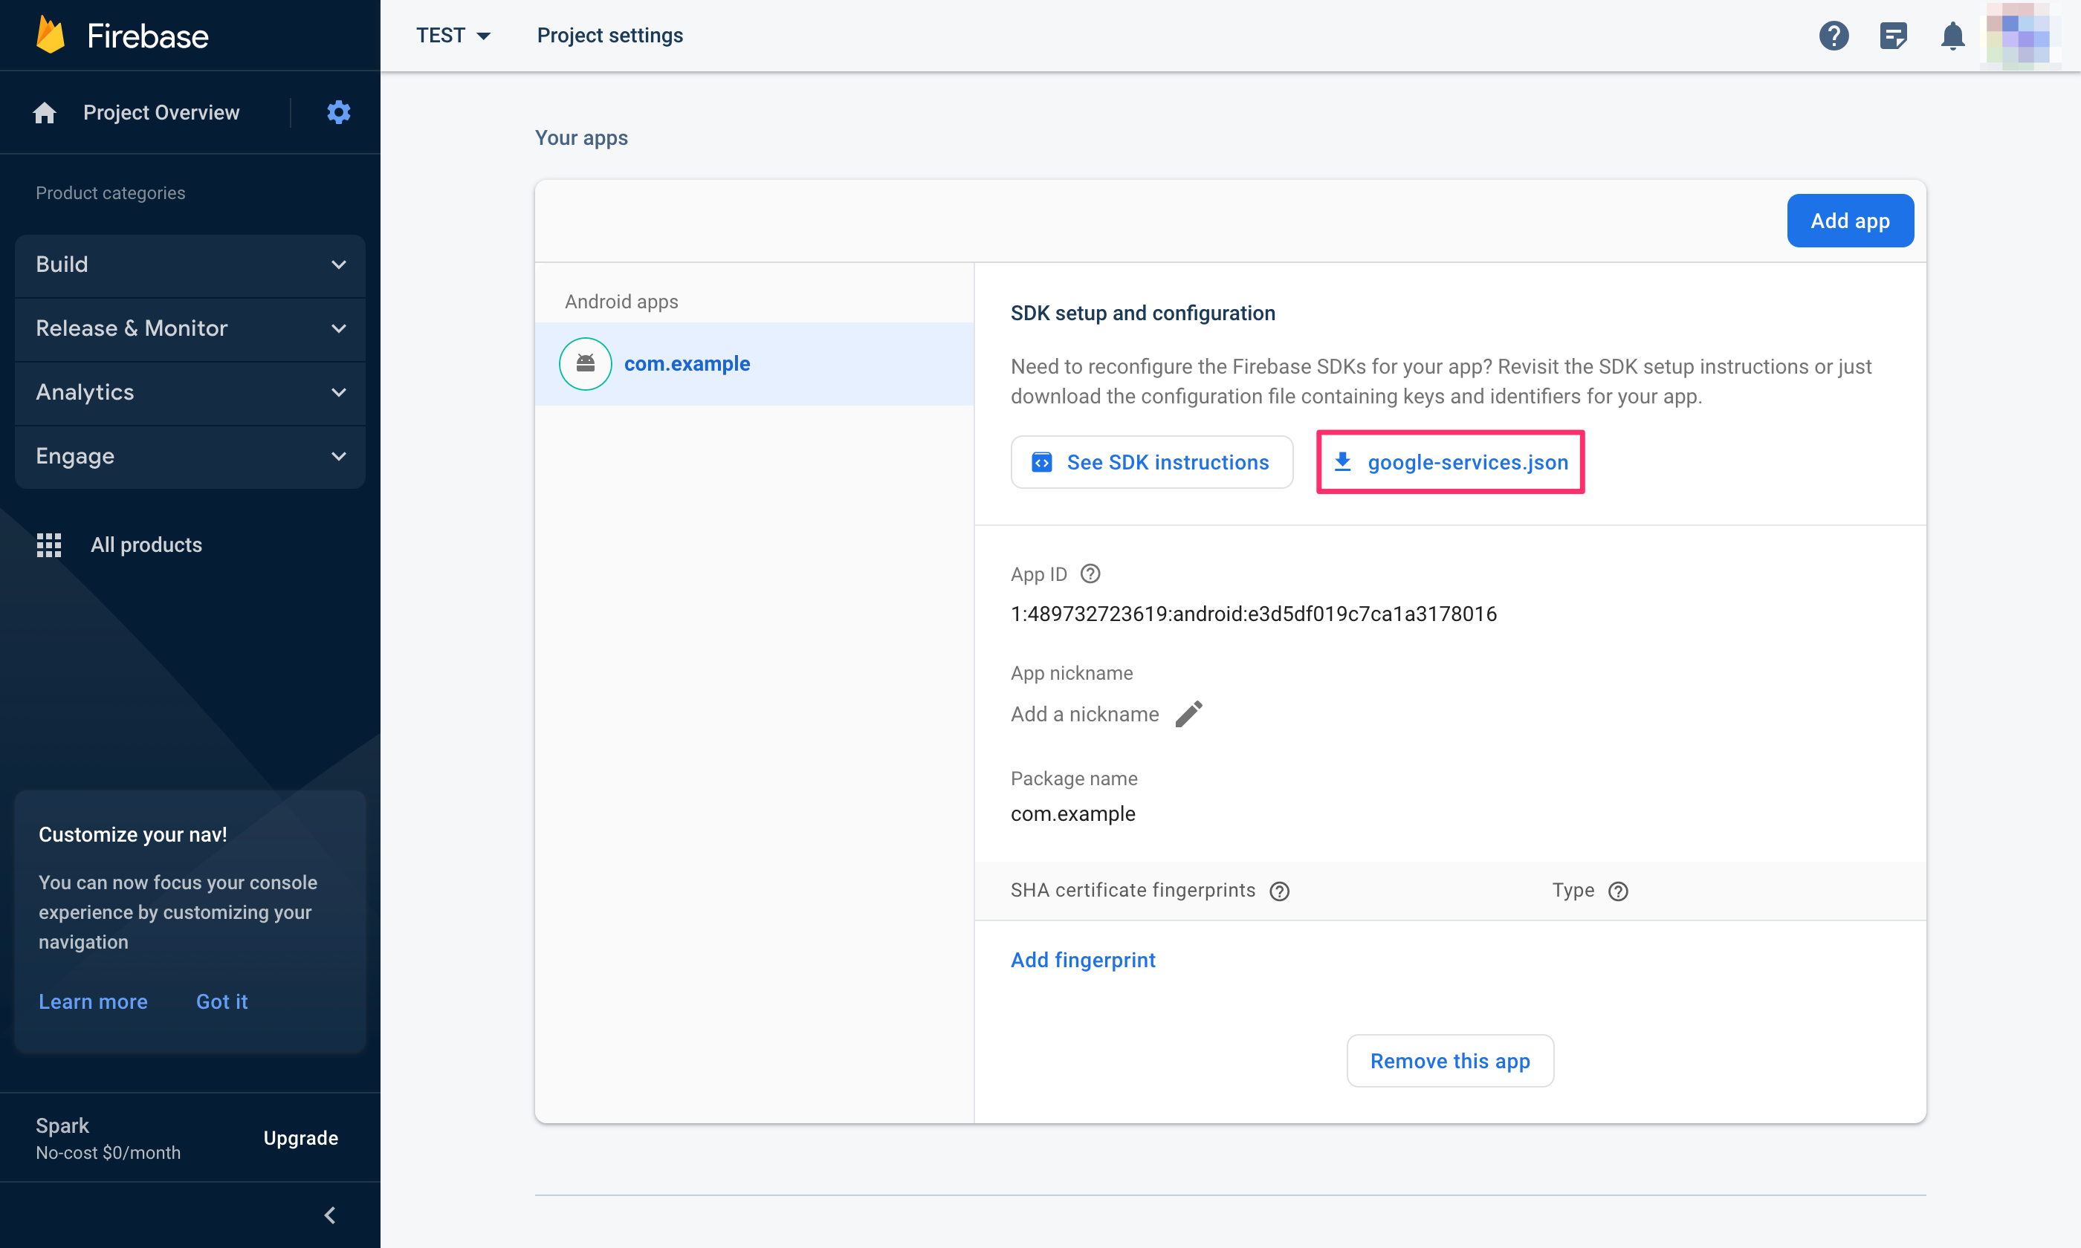This screenshot has width=2081, height=1248.
Task: Dismiss nav card with Got it
Action: pyautogui.click(x=222, y=1001)
